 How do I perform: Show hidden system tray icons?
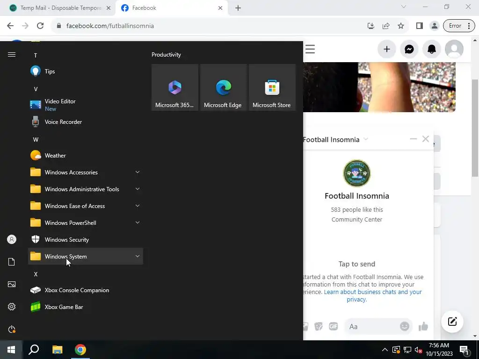click(x=385, y=350)
